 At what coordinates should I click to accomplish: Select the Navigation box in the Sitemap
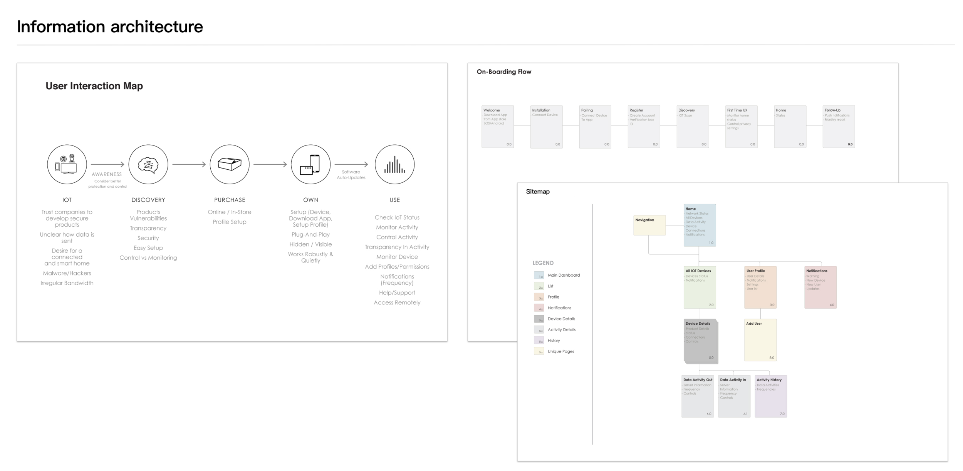(649, 224)
